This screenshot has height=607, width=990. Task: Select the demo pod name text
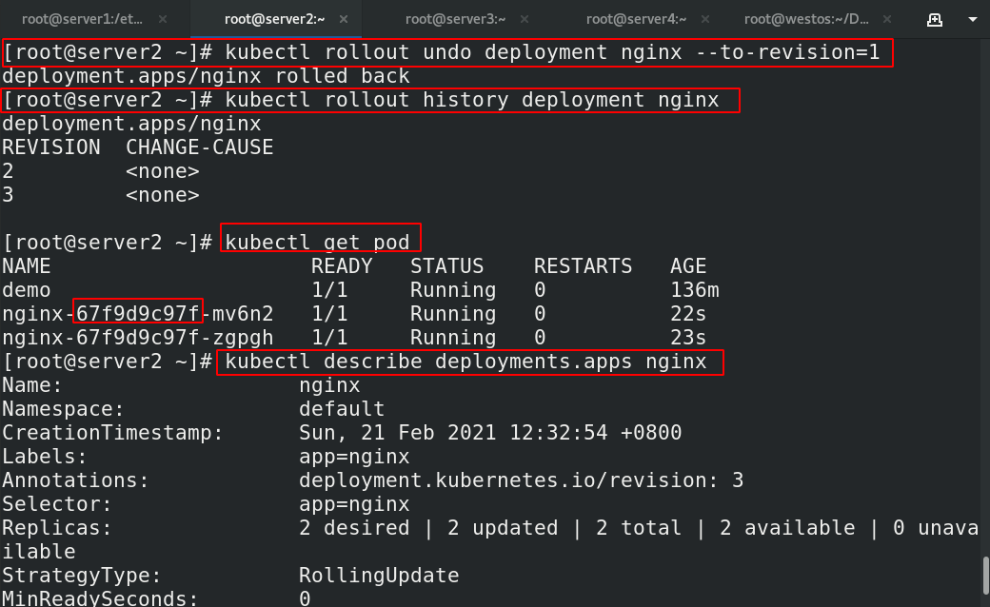pyautogui.click(x=31, y=289)
